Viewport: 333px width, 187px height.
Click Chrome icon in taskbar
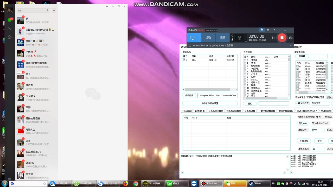(136, 184)
